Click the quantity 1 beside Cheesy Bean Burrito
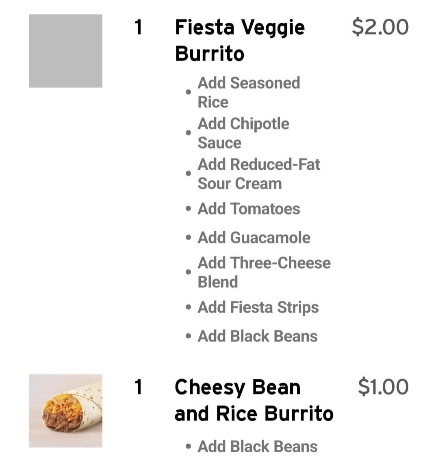This screenshot has height=475, width=438. [x=138, y=387]
